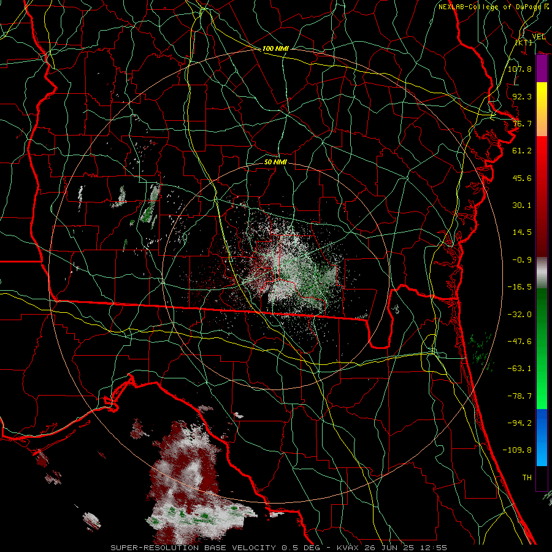Click the -94.2 legend value

tap(519, 423)
